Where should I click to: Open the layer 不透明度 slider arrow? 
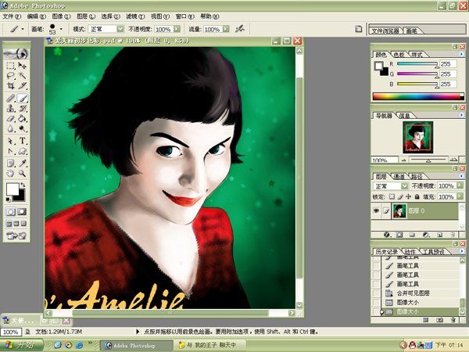460,186
